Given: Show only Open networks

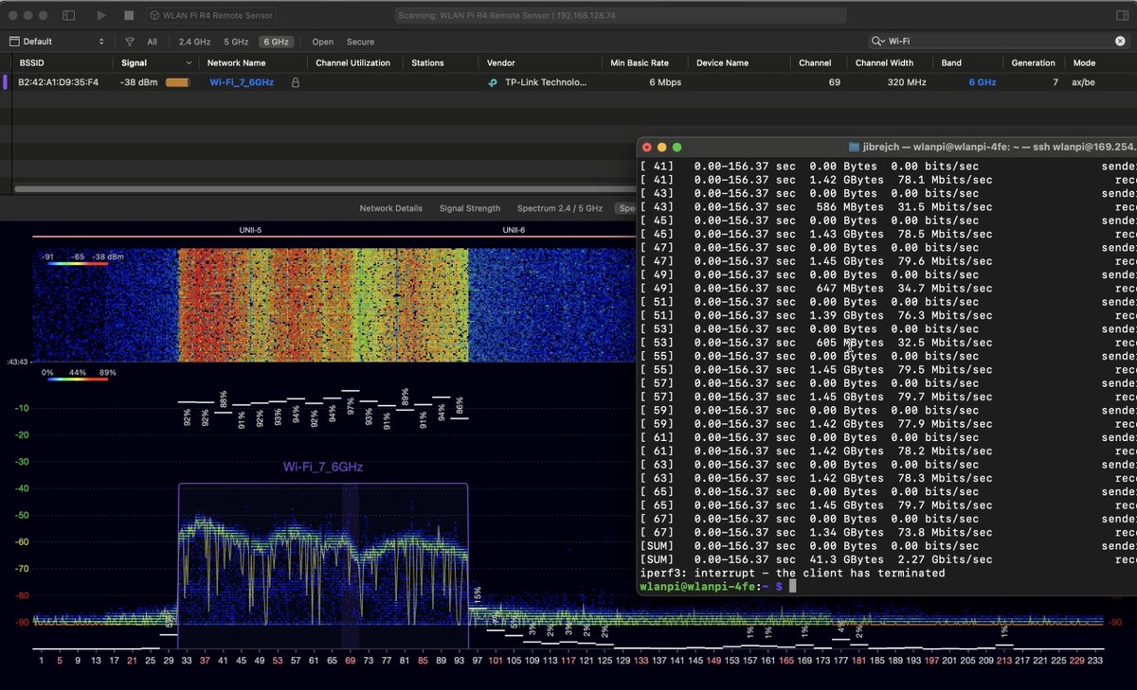Looking at the screenshot, I should click(x=323, y=42).
